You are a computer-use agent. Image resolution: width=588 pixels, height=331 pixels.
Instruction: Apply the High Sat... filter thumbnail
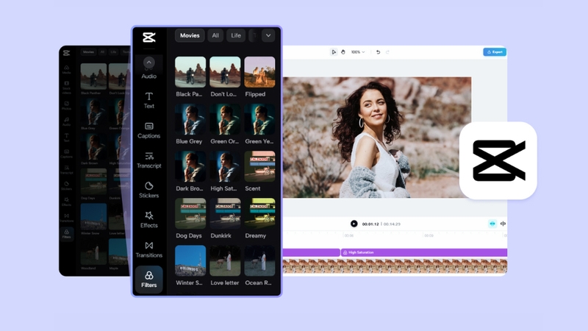click(225, 167)
